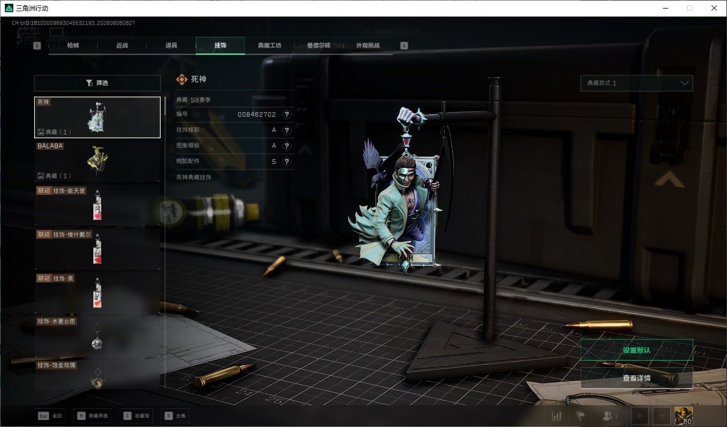Click the 隐藏界面 button

click(93, 416)
